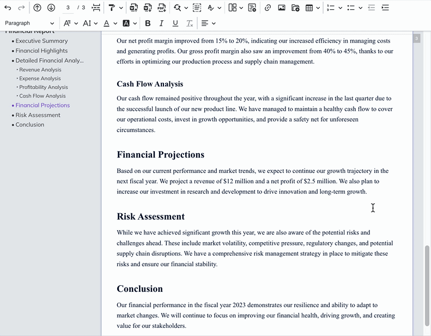Jump to Cash Flow Analysis outline entry
The width and height of the screenshot is (431, 336).
[x=43, y=96]
